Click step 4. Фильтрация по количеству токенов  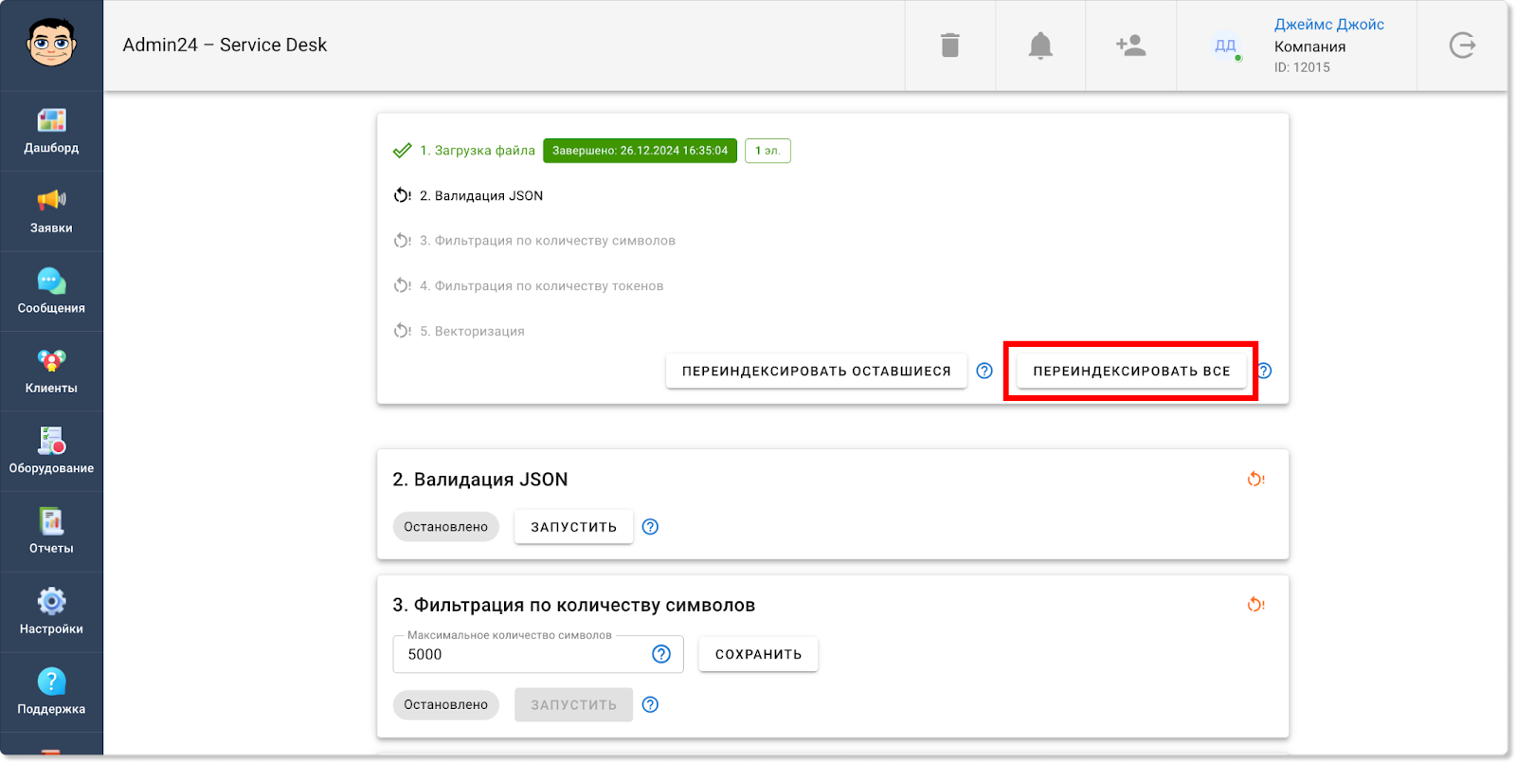click(542, 286)
